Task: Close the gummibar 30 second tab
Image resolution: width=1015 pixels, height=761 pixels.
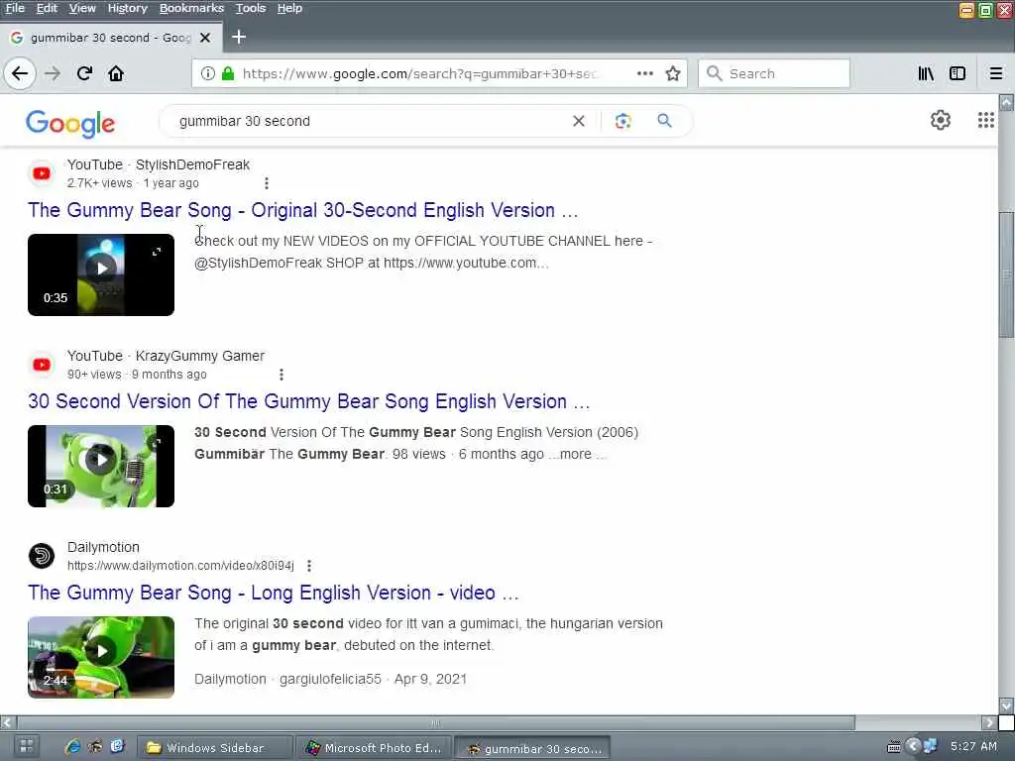Action: (x=205, y=38)
